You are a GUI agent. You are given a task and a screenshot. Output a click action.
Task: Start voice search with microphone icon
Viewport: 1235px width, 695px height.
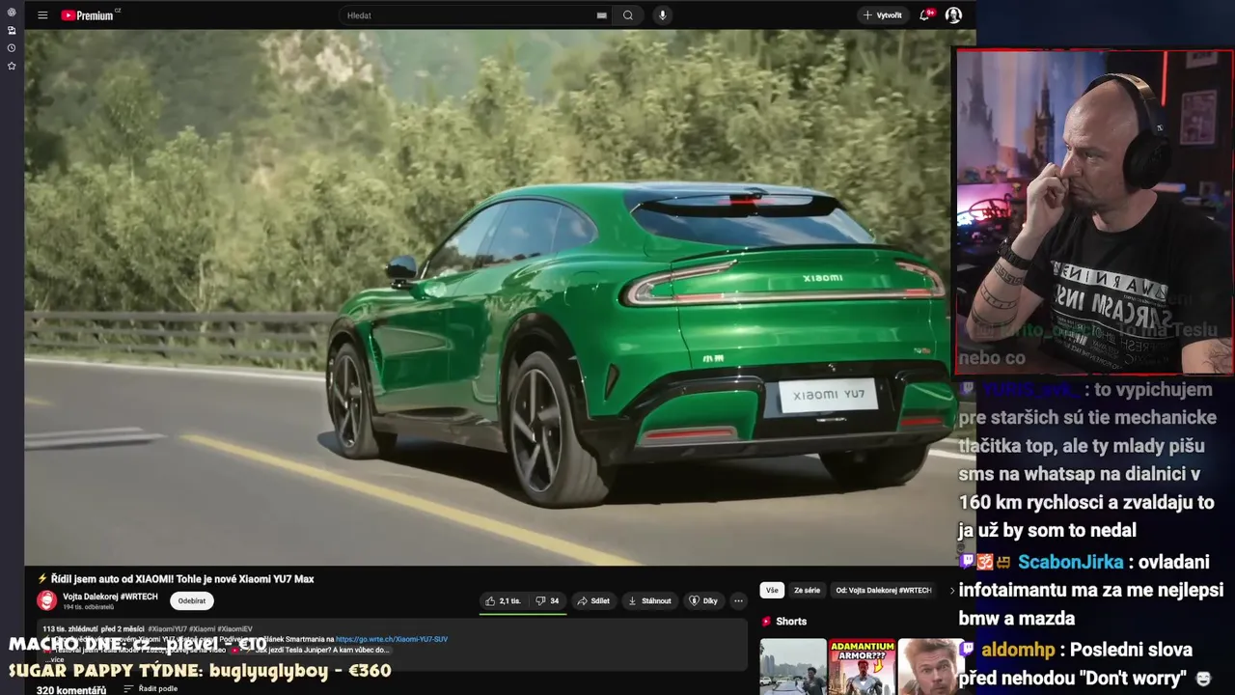pyautogui.click(x=662, y=15)
